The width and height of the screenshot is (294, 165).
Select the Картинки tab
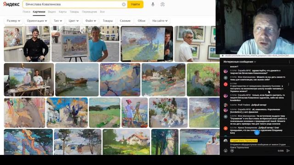[39, 11]
